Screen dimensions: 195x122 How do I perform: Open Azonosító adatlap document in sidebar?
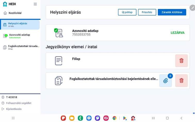(x=20, y=36)
